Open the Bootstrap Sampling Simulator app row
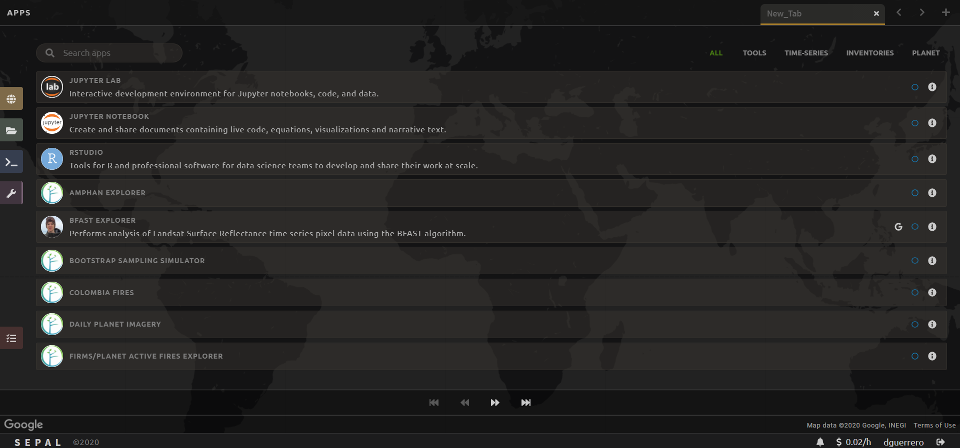 pyautogui.click(x=491, y=261)
